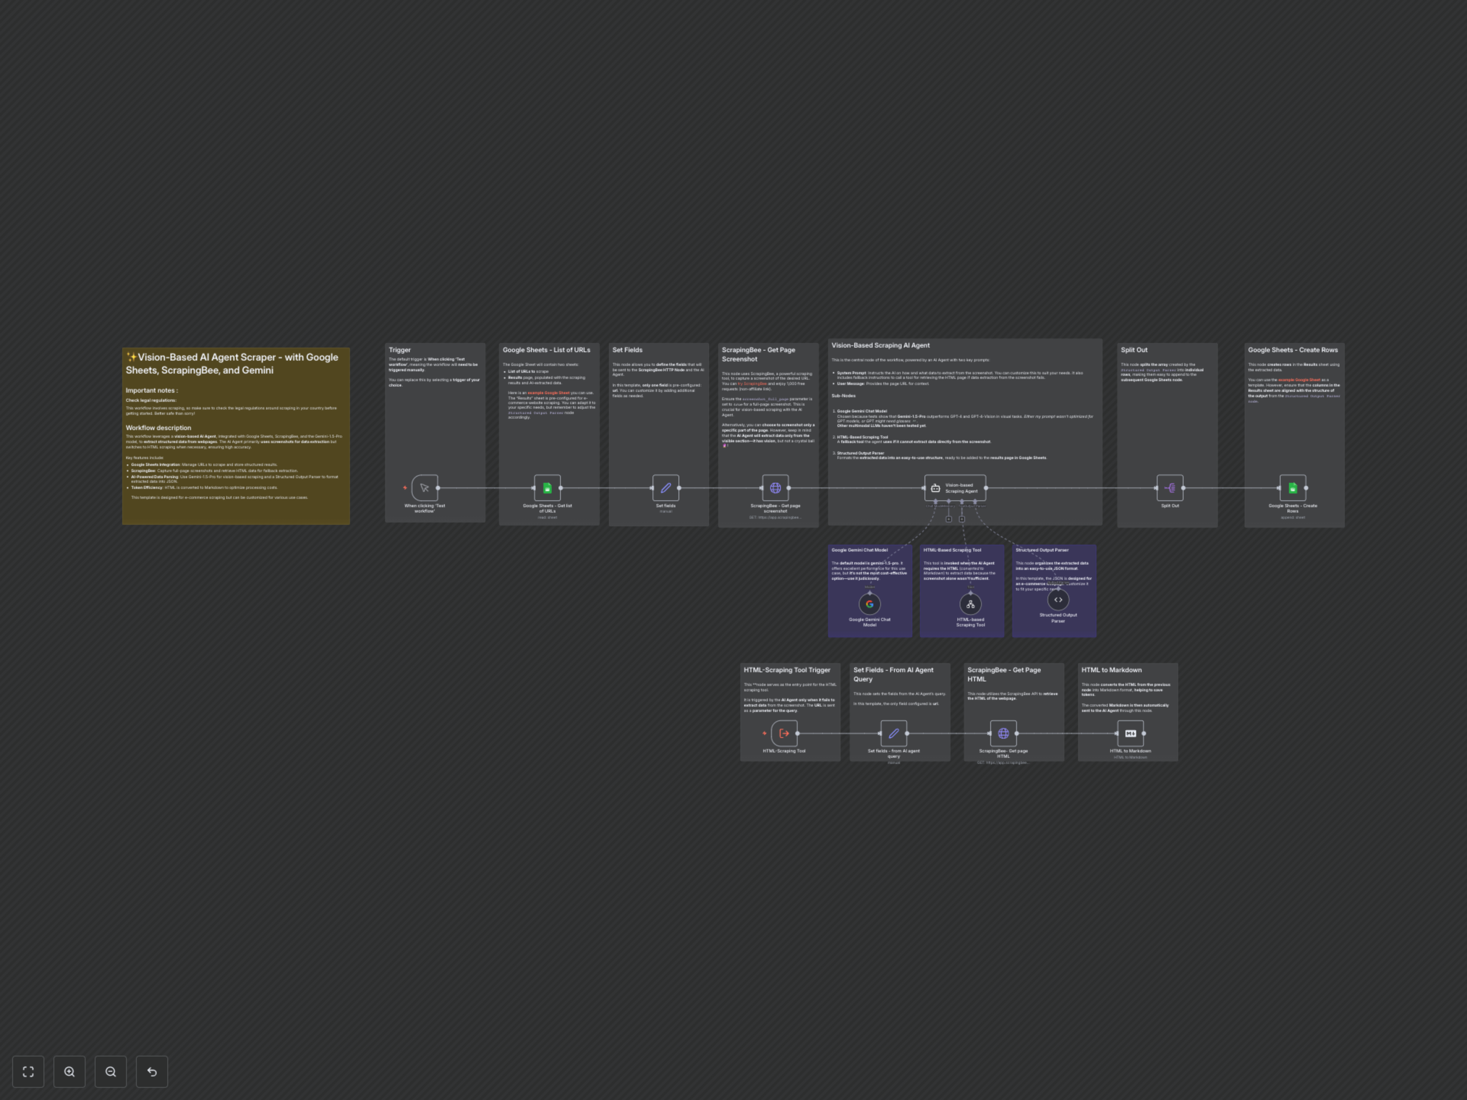
Task: Fit the entire workflow to view
Action: [x=28, y=1071]
